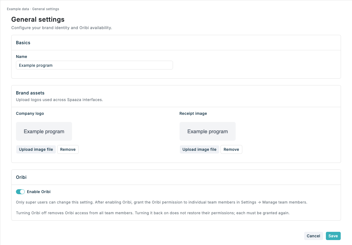Click the 'Upload logos used across Spaaza interfaces' text
This screenshot has height=245, width=352.
click(x=59, y=100)
